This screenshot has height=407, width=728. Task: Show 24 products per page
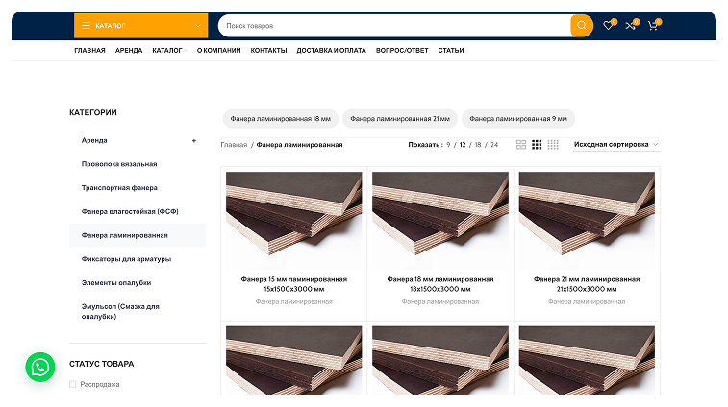pos(494,145)
